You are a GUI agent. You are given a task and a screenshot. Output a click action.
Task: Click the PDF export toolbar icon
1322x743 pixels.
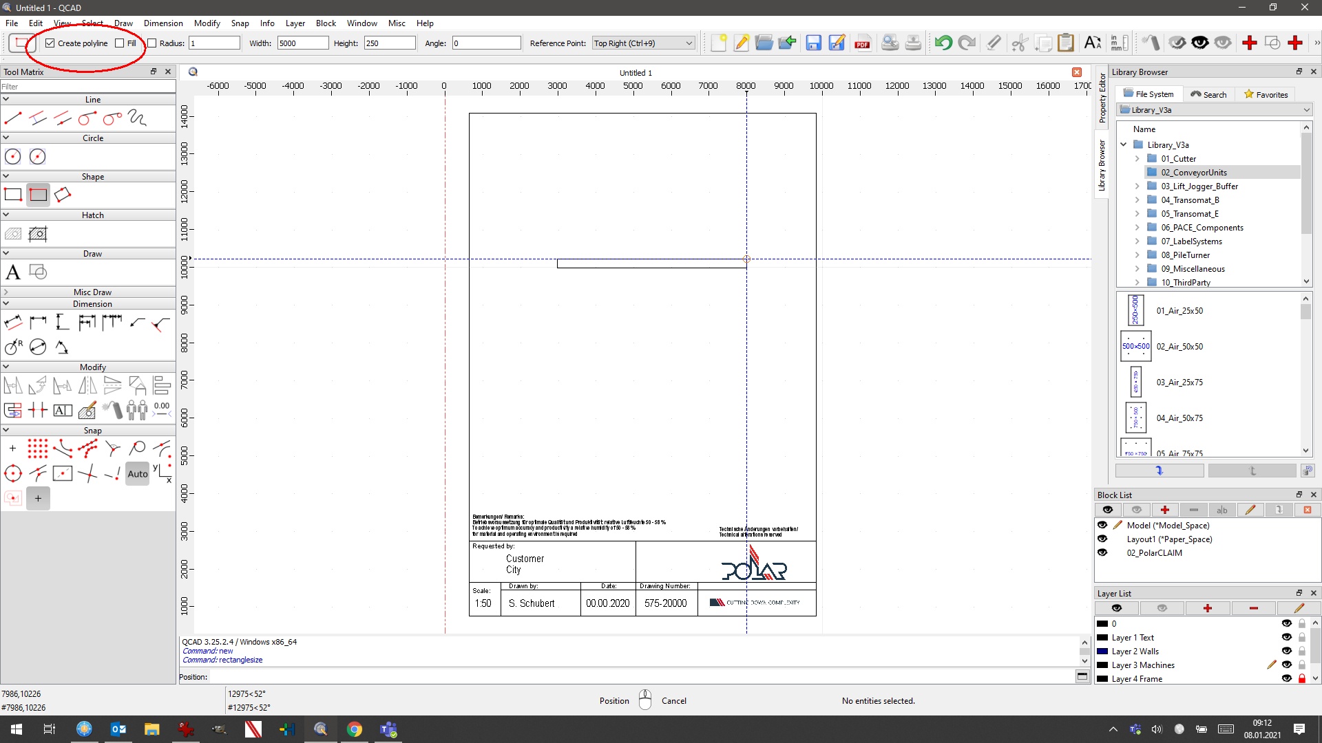point(862,43)
